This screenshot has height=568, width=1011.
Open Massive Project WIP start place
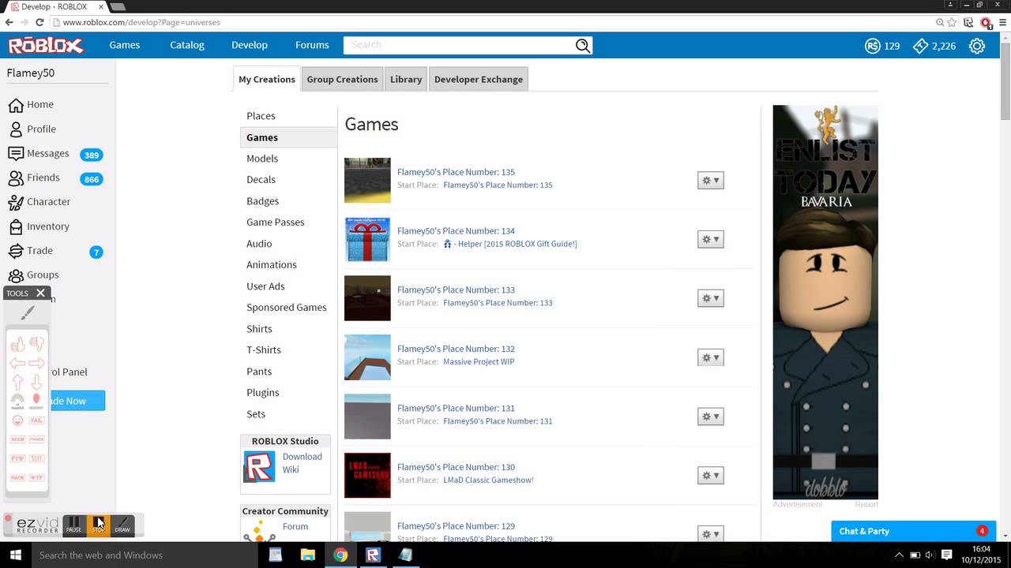click(x=479, y=362)
